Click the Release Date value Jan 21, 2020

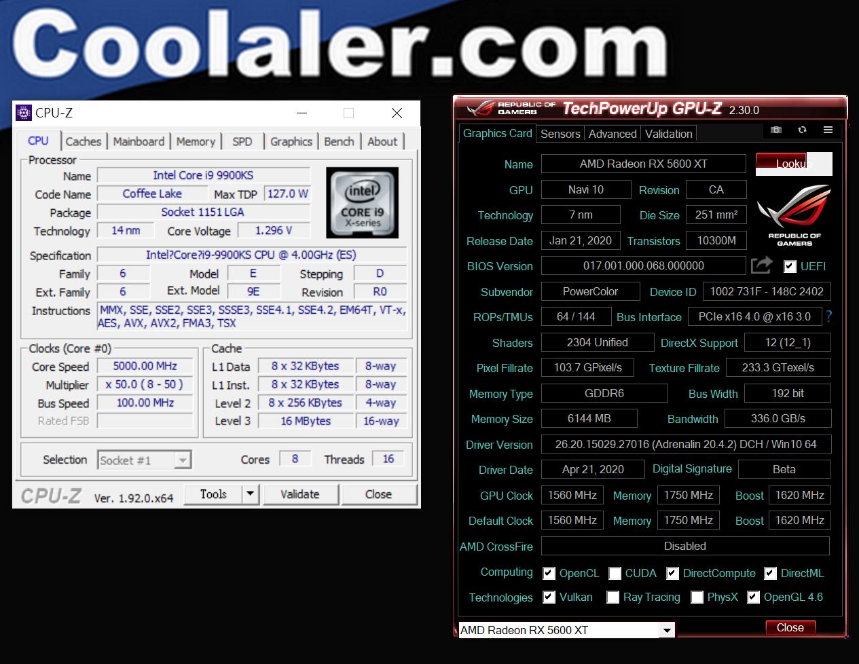[581, 240]
